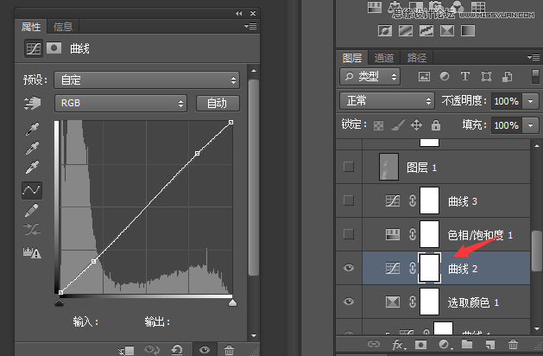This screenshot has height=356, width=543.
Task: Collapse the Properties panel with double arrows
Action: 239,13
